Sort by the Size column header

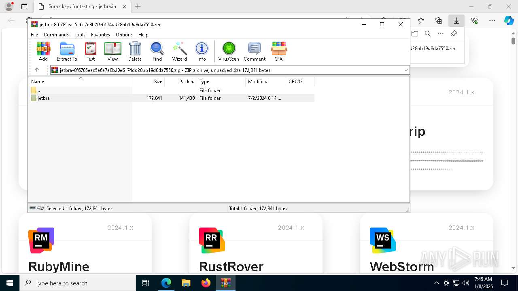pos(149,82)
